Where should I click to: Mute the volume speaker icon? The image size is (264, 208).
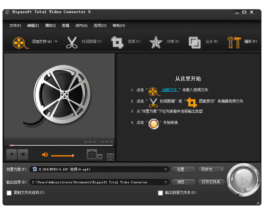(x=45, y=155)
